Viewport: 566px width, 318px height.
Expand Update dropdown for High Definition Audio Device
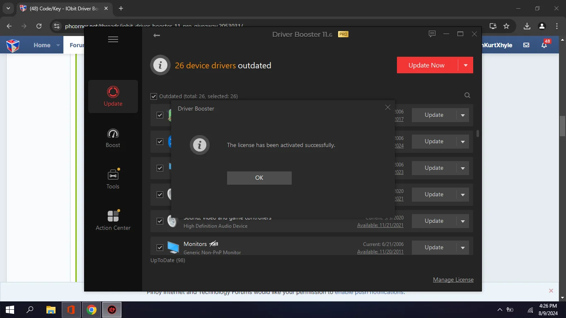tap(463, 221)
